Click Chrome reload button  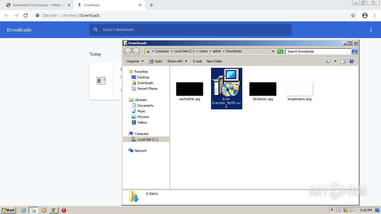tap(26, 15)
